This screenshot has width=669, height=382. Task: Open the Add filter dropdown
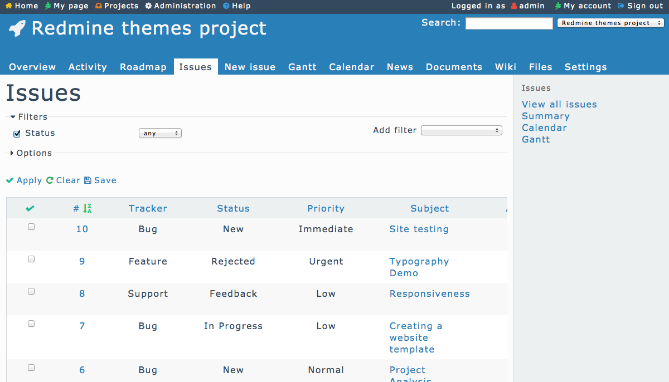[x=462, y=130]
